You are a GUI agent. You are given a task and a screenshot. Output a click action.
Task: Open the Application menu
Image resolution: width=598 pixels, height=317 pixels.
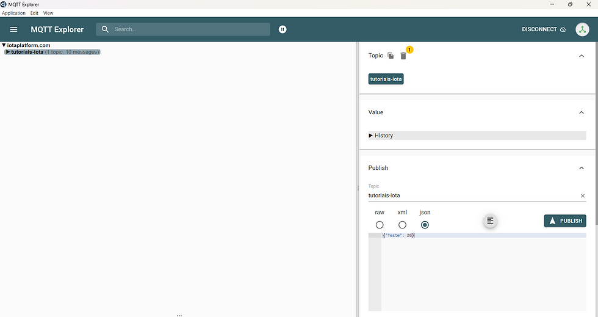(x=13, y=13)
